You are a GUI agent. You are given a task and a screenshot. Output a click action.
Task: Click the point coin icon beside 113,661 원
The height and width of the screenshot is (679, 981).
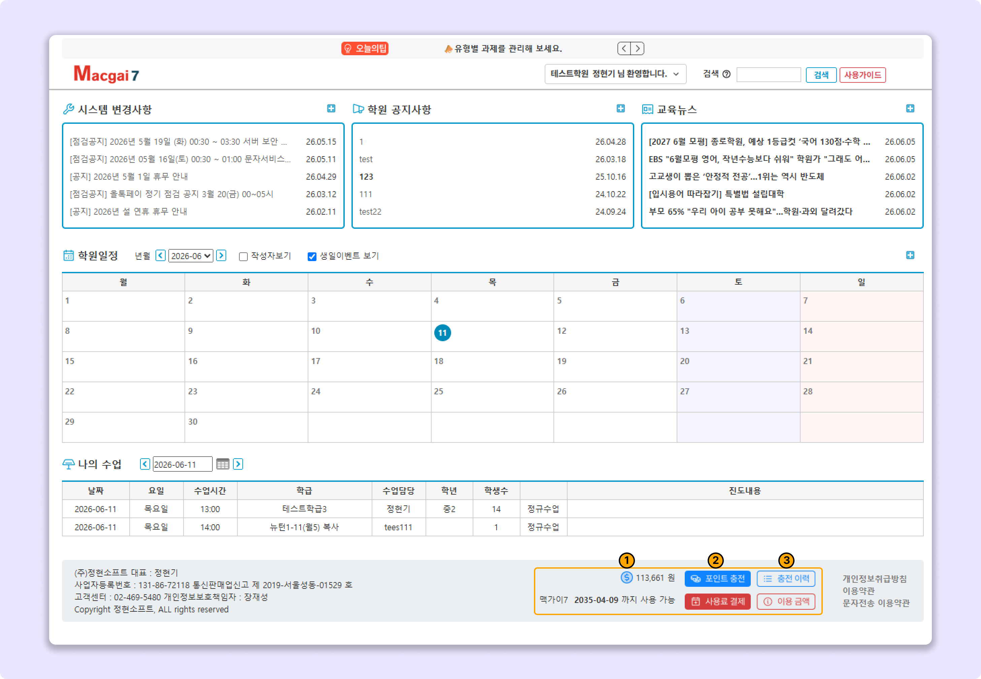point(627,578)
